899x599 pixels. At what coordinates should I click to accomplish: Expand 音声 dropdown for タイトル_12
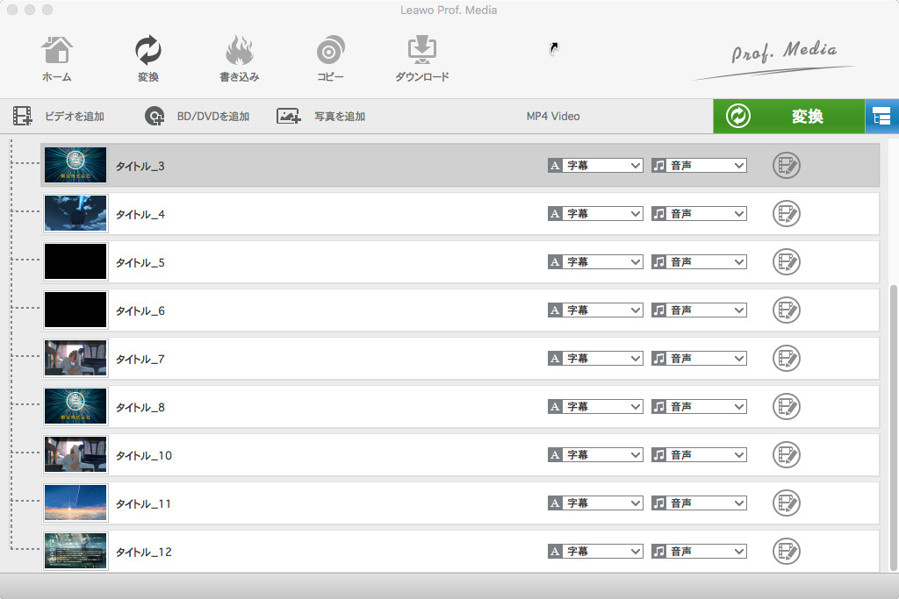coord(699,551)
